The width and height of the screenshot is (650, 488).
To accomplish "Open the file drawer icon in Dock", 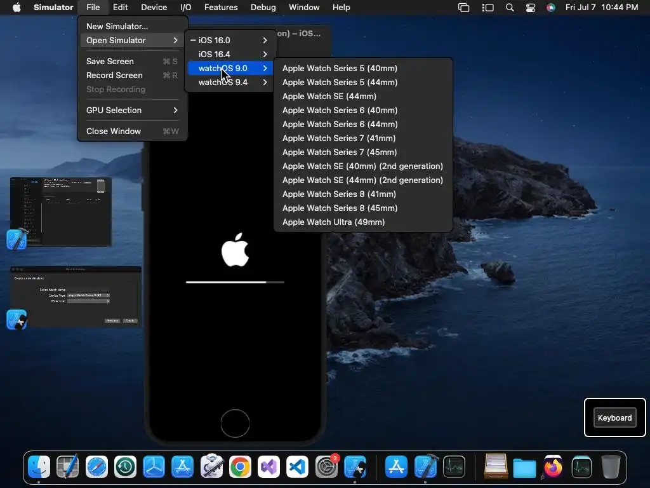I will (496, 467).
